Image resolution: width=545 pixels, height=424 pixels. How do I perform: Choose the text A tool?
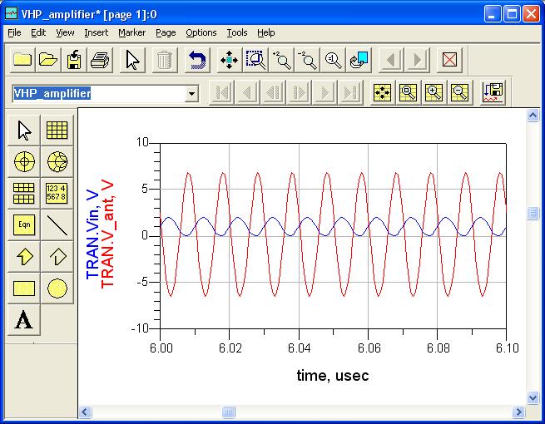(x=25, y=319)
